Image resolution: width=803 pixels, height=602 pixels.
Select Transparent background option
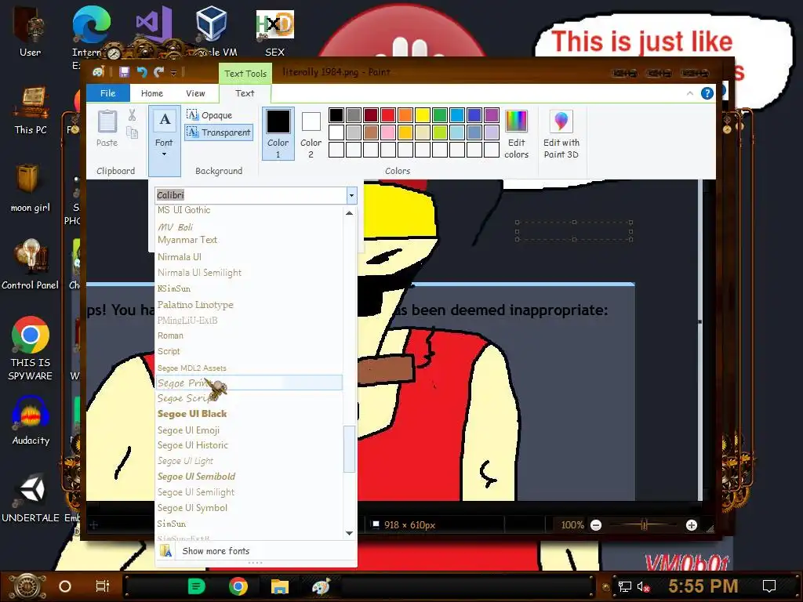point(219,132)
